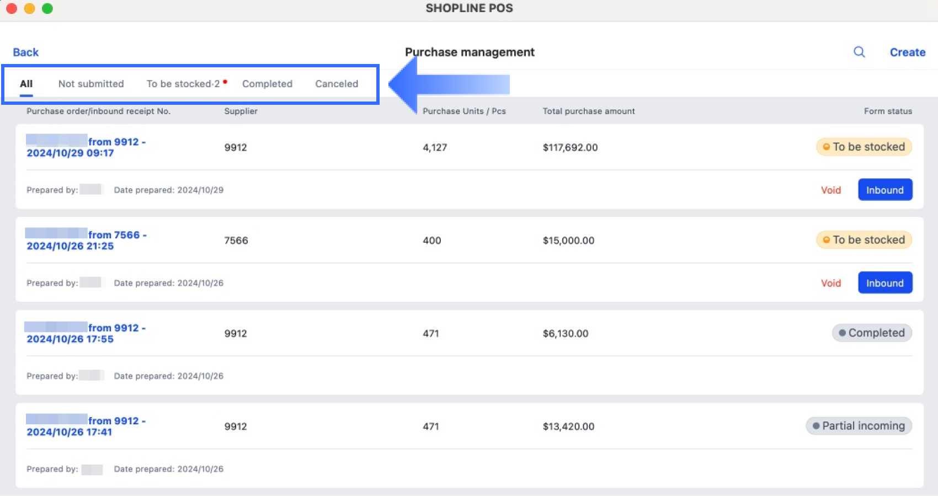Go Back to previous screen
938x496 pixels.
(26, 52)
